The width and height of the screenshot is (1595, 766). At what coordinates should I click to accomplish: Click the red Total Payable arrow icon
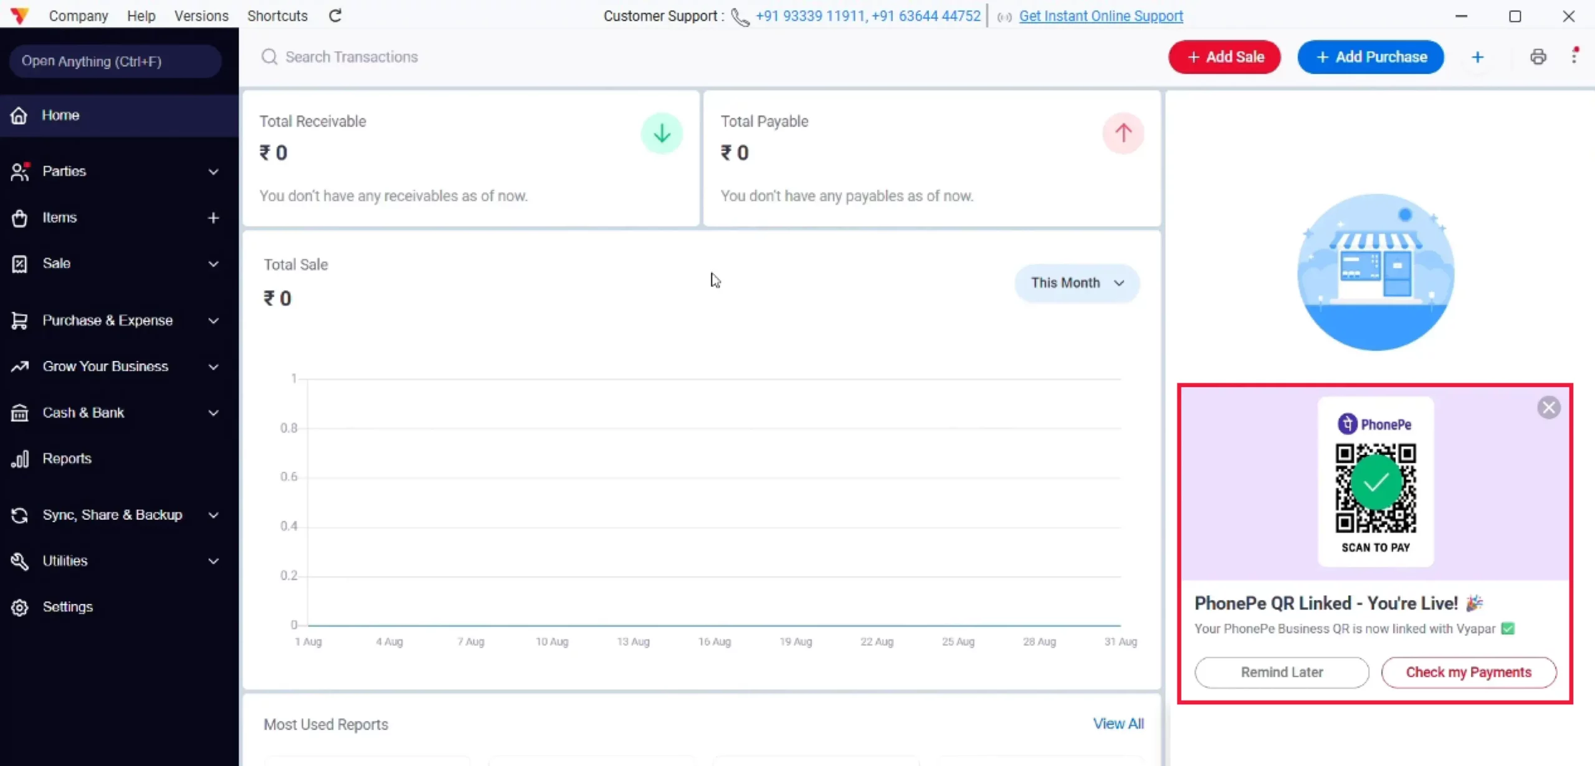click(1123, 133)
